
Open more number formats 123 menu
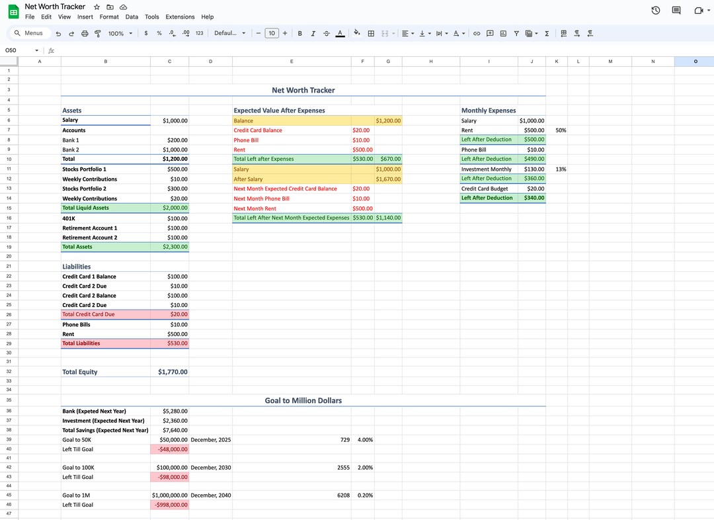click(200, 33)
